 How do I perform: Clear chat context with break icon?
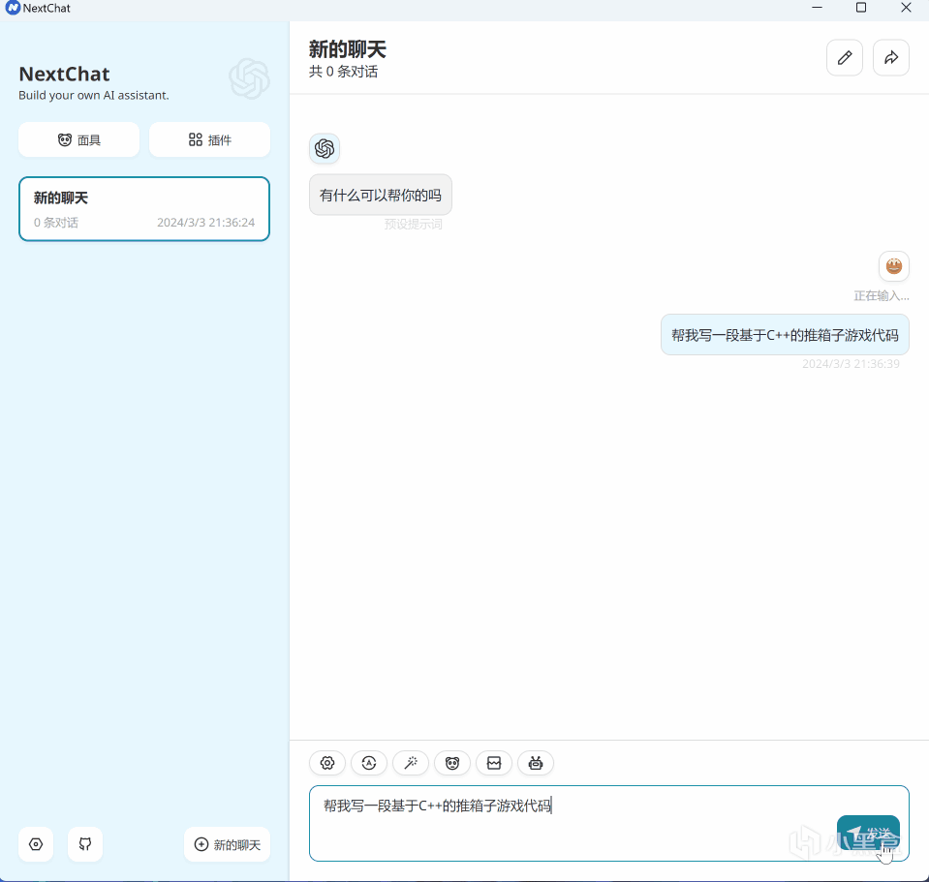click(x=494, y=763)
